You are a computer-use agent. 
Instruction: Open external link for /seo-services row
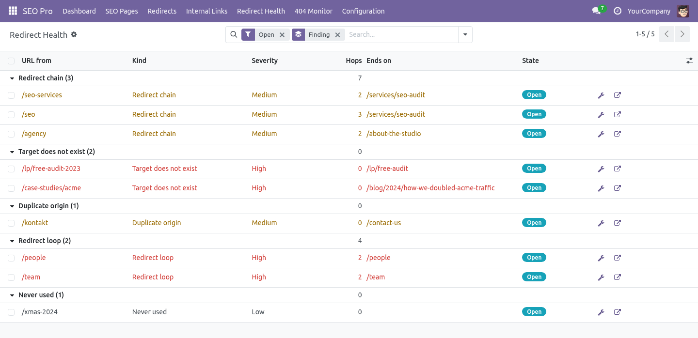point(618,95)
